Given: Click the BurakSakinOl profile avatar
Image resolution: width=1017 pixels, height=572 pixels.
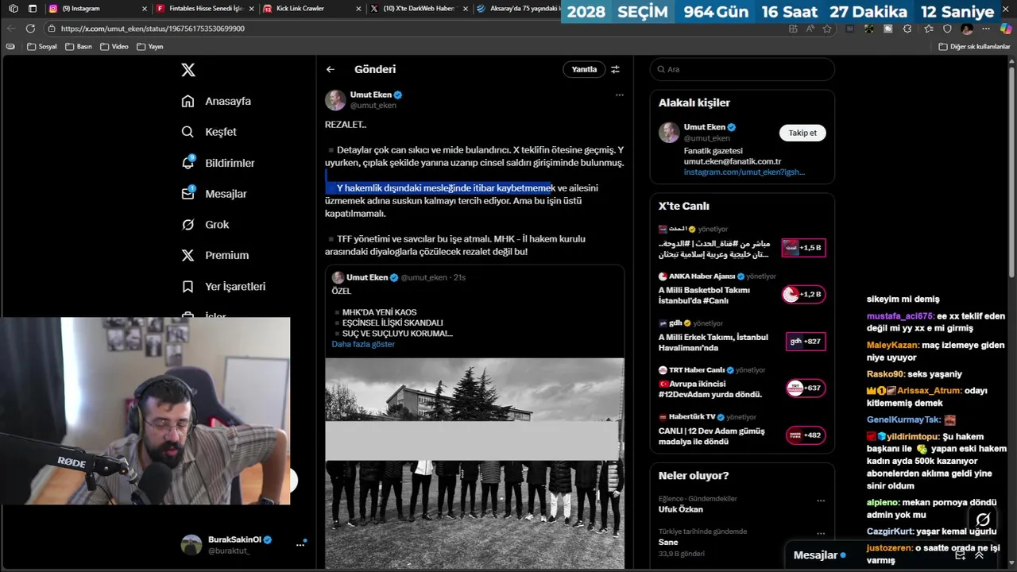Looking at the screenshot, I should [191, 545].
